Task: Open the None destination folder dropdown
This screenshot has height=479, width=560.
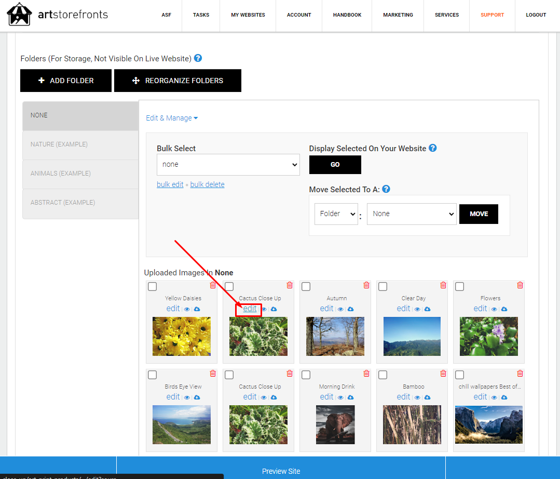Action: 412,214
